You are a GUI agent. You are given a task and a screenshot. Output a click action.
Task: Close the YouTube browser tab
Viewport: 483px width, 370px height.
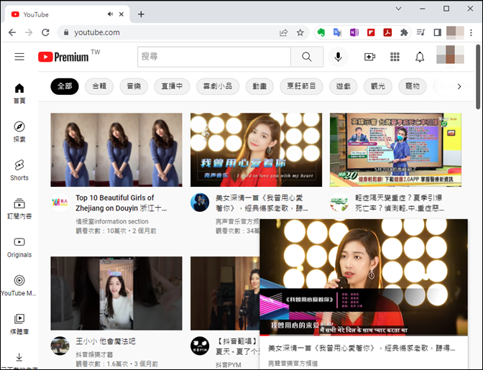pos(121,14)
